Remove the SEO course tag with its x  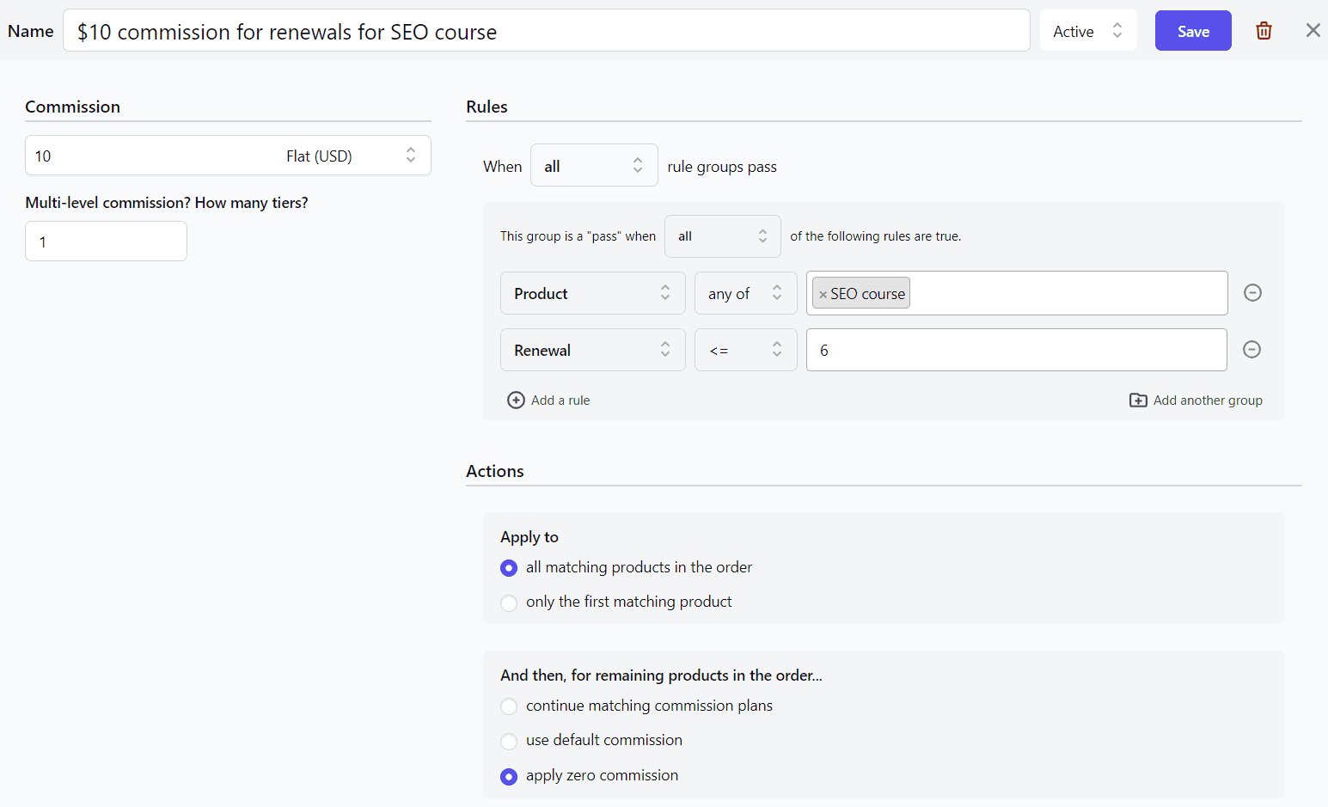(x=823, y=295)
